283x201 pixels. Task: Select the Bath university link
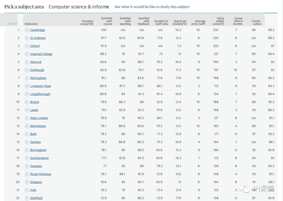click(33, 134)
